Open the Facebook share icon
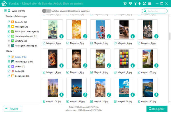This screenshot has width=171, height=114. click(139, 3)
